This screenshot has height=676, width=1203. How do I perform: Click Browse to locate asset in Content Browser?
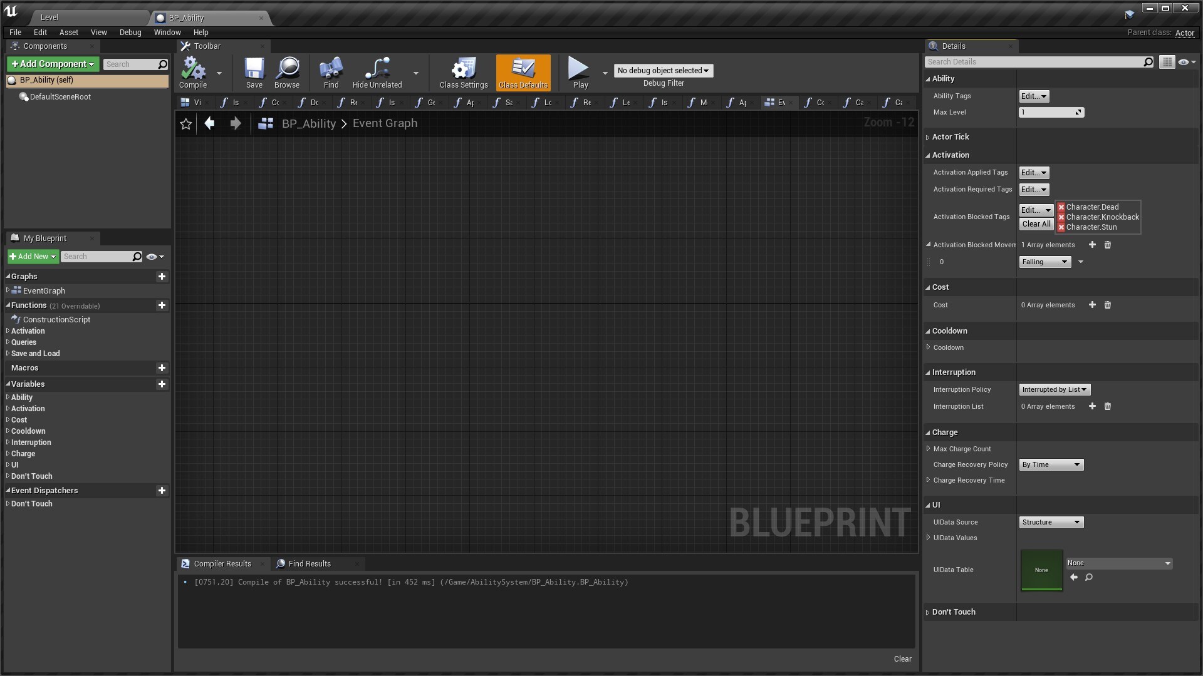point(287,72)
